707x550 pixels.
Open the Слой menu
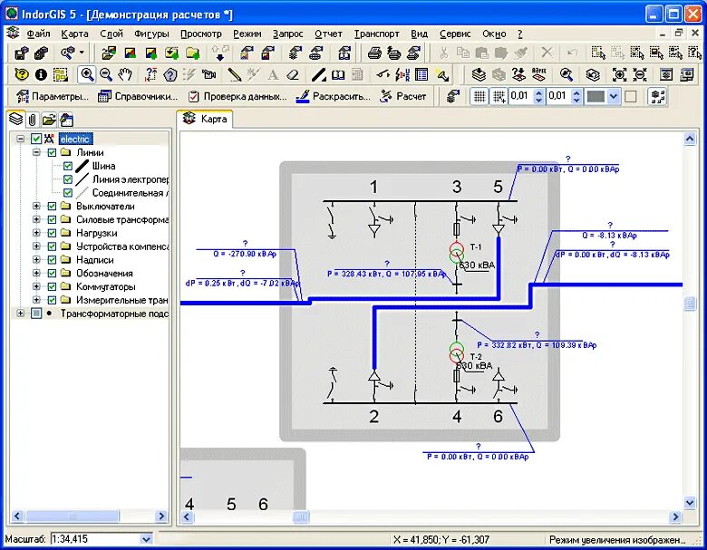(x=111, y=34)
